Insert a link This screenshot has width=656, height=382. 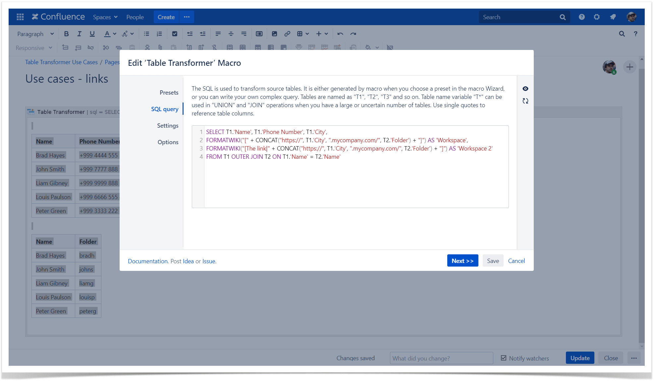[287, 34]
